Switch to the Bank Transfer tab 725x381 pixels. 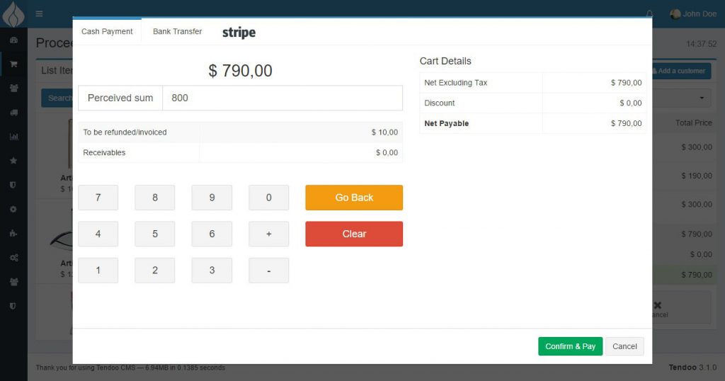[177, 32]
